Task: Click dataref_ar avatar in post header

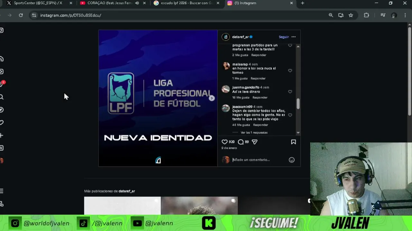Action: point(226,37)
